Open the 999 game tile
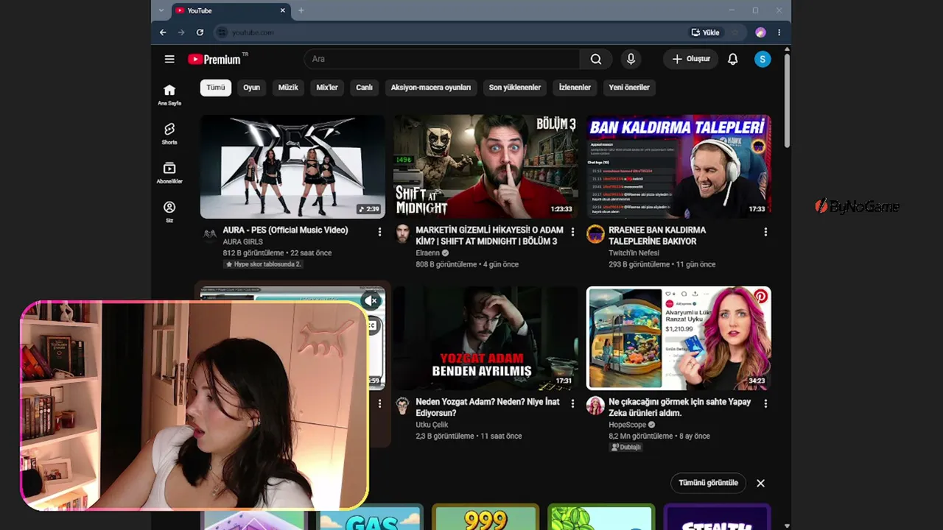Screen dimensions: 943x530 tap(485, 517)
